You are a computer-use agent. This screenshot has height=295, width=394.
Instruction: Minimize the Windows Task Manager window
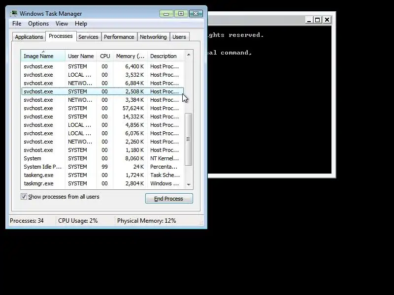click(166, 14)
